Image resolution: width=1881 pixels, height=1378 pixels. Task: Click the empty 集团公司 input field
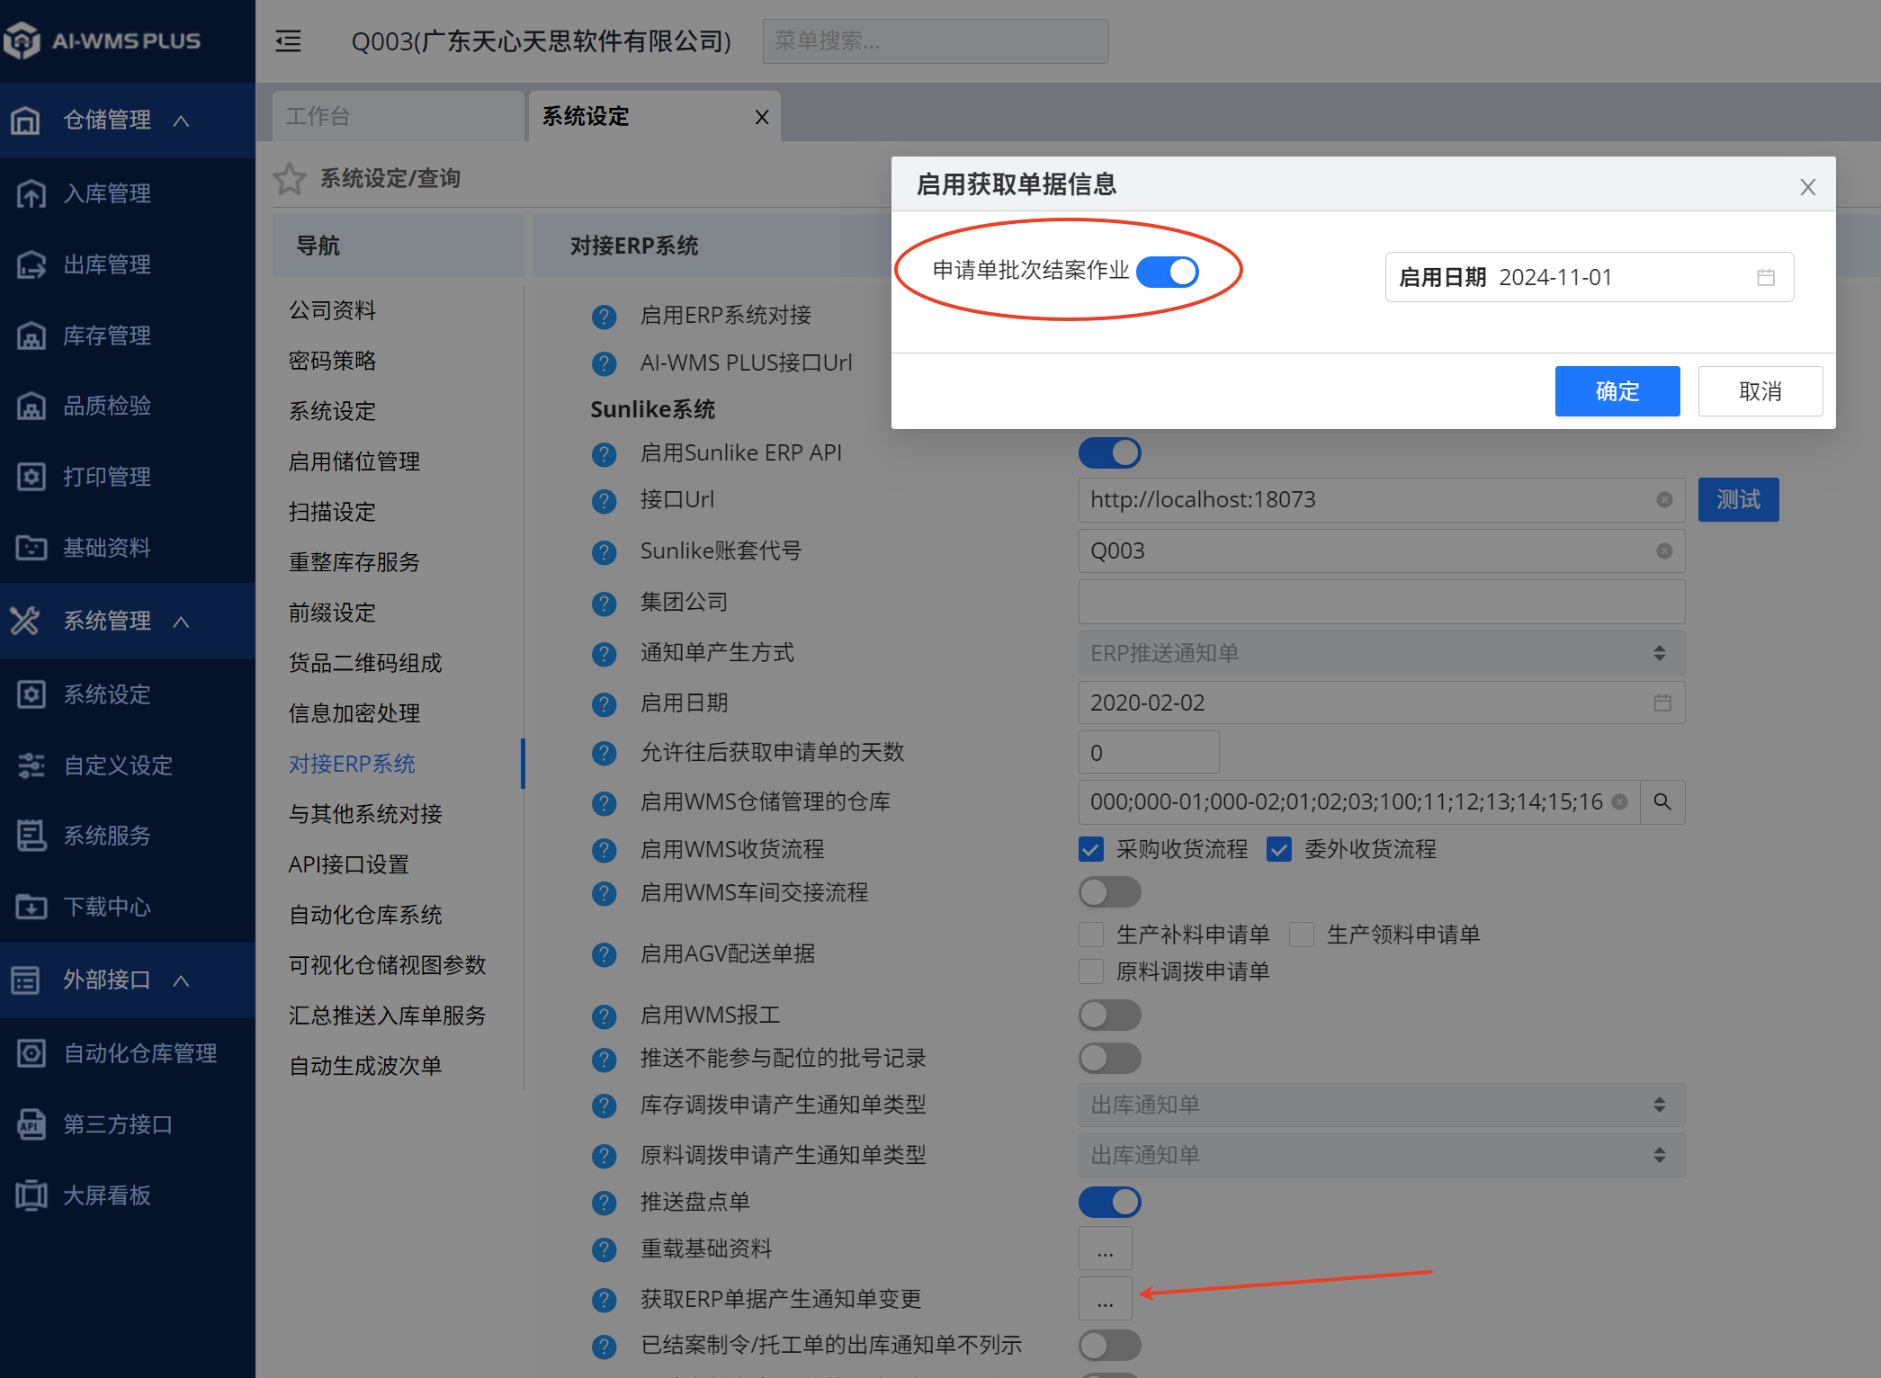pos(1381,602)
